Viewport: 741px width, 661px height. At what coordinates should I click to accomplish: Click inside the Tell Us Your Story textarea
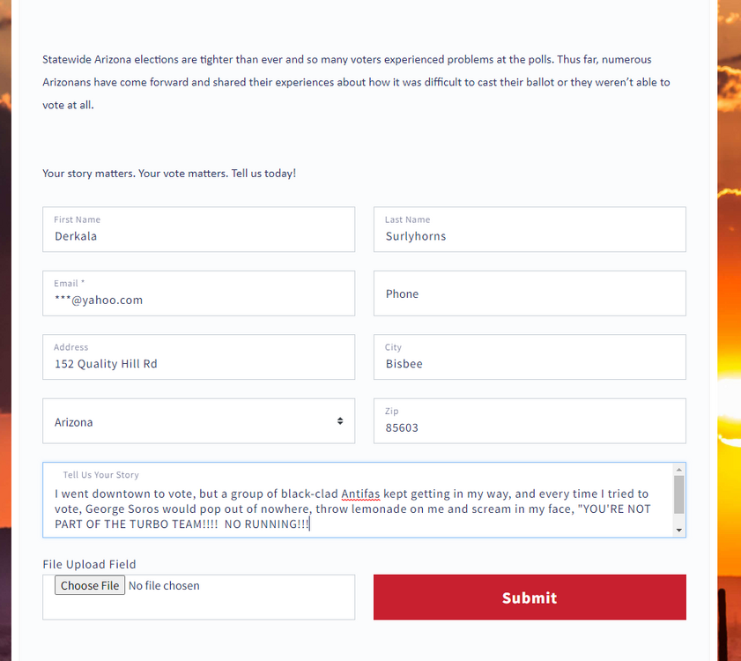[x=352, y=509]
